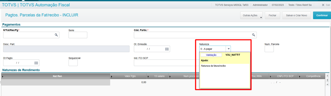The height and width of the screenshot is (96, 331).
Task: Click the Proc.RRA column header
Action: pyautogui.click(x=260, y=76)
